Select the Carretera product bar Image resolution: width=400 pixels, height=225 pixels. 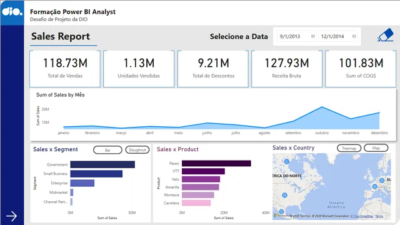(196, 202)
